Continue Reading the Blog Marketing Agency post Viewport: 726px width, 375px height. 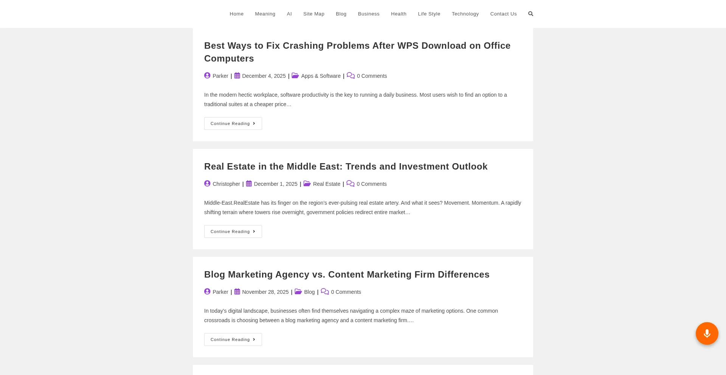[x=233, y=340]
